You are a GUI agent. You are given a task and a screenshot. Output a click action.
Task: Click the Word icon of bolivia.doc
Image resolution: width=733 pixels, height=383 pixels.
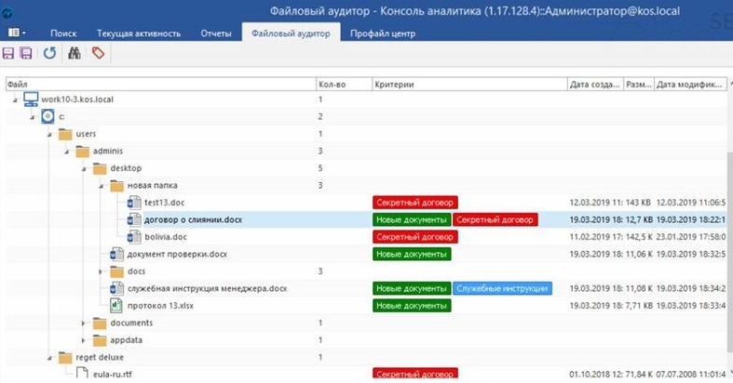point(135,236)
